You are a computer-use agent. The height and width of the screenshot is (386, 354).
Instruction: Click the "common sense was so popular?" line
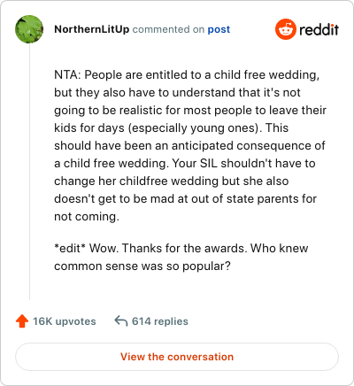(142, 266)
